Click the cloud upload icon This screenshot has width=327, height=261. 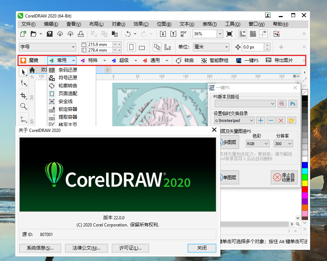point(70,34)
